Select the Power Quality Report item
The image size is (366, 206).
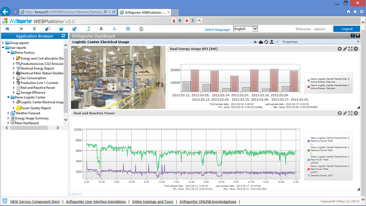(35, 108)
